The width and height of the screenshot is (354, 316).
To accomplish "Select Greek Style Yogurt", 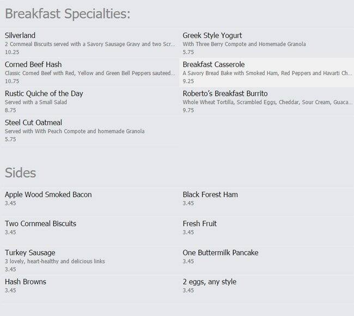I will tap(212, 35).
